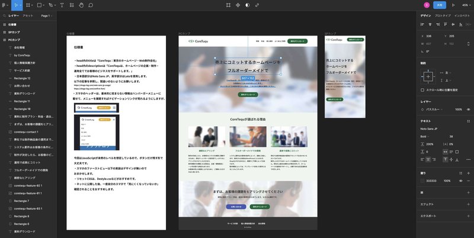The height and width of the screenshot is (238, 474).
Task: Toggle constrain proportions lock
Action: pos(469,44)
